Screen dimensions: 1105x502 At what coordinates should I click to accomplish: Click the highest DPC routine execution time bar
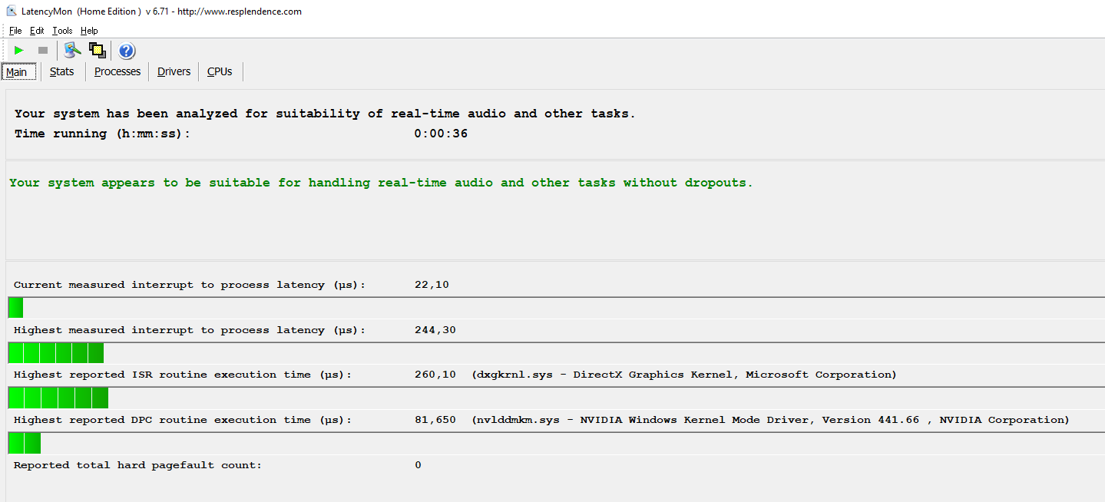pyautogui.click(x=556, y=443)
